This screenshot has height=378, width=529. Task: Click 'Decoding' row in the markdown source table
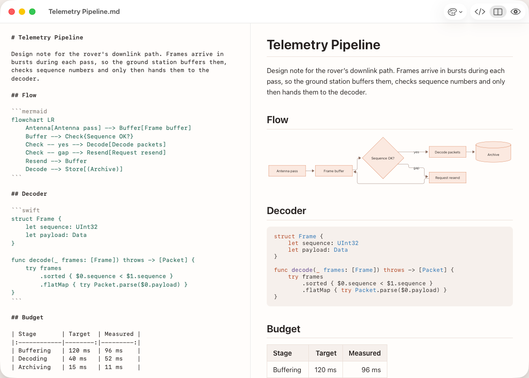[x=76, y=359]
